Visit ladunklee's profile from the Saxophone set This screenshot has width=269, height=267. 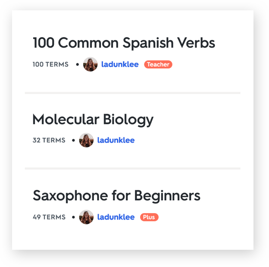(116, 217)
